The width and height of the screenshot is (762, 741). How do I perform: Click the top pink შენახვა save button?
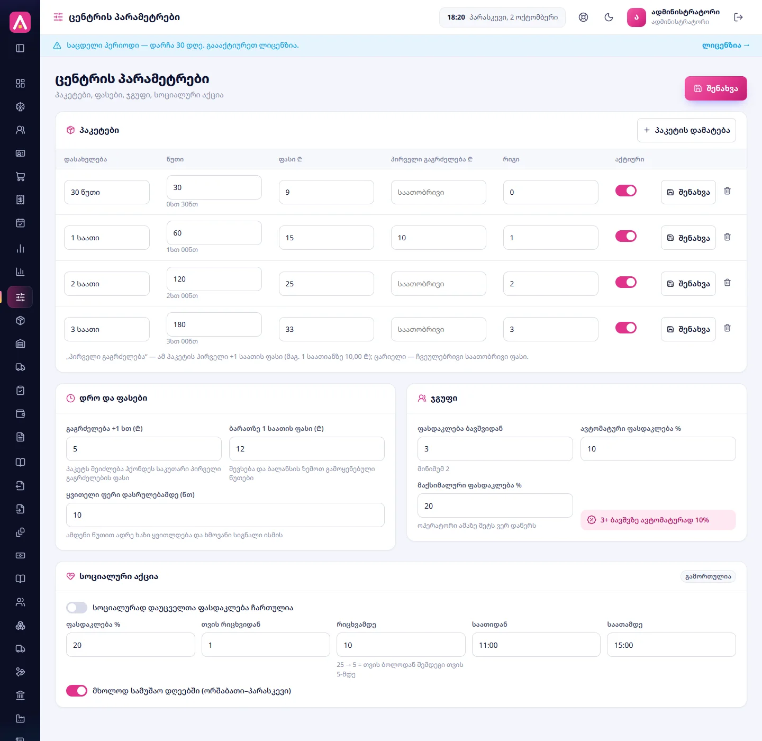point(715,88)
